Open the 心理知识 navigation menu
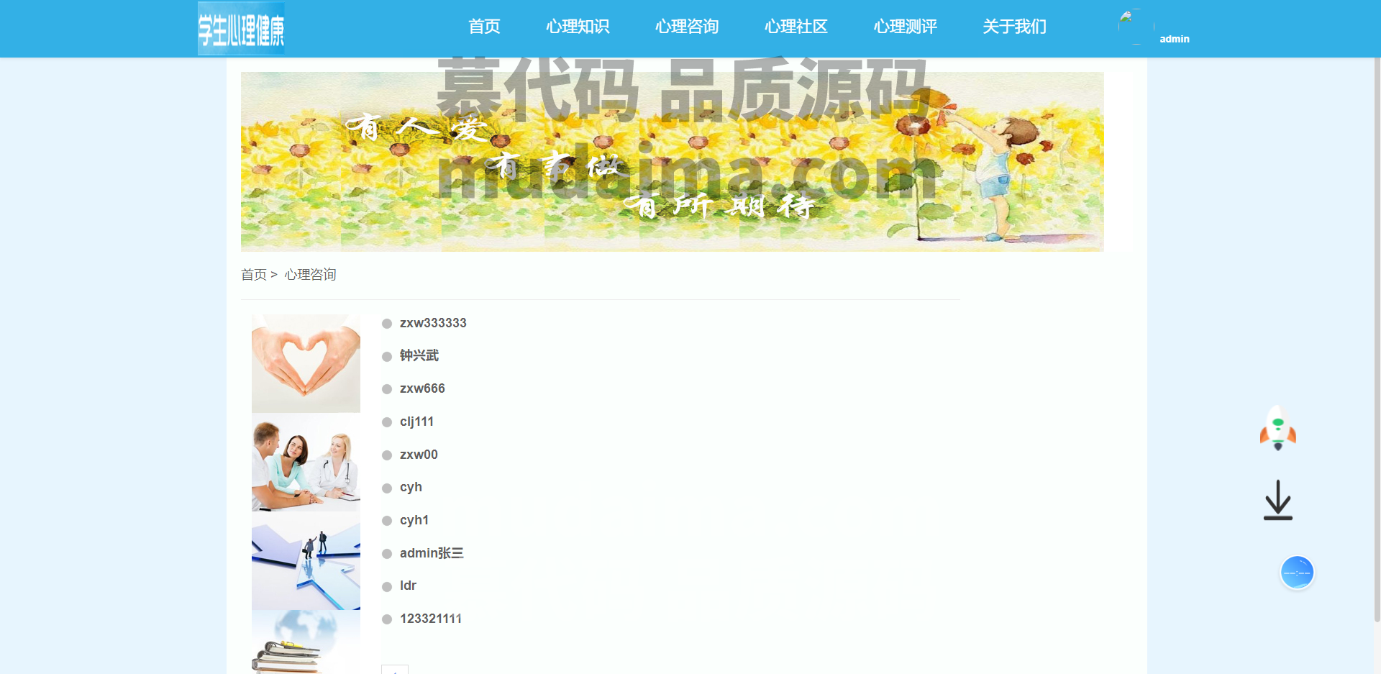 point(578,27)
